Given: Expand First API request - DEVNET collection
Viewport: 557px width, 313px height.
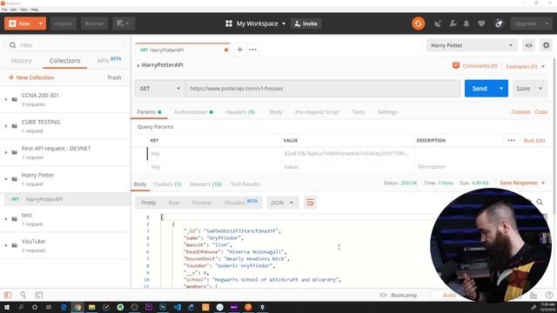Looking at the screenshot, I should (6, 153).
